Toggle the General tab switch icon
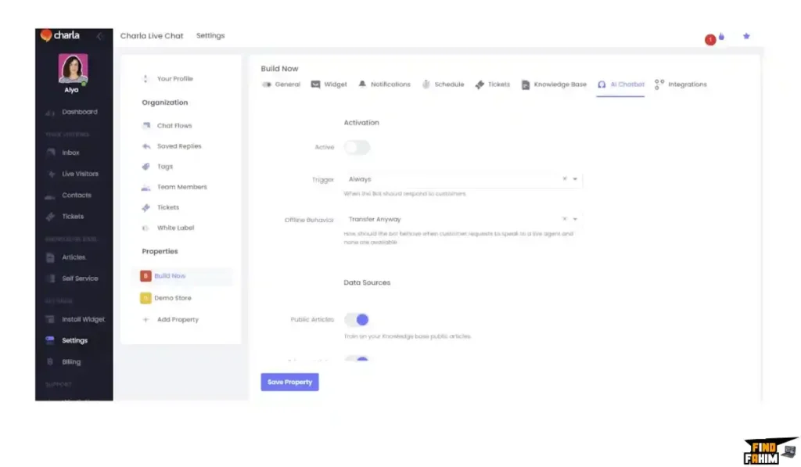801x467 pixels. [267, 84]
